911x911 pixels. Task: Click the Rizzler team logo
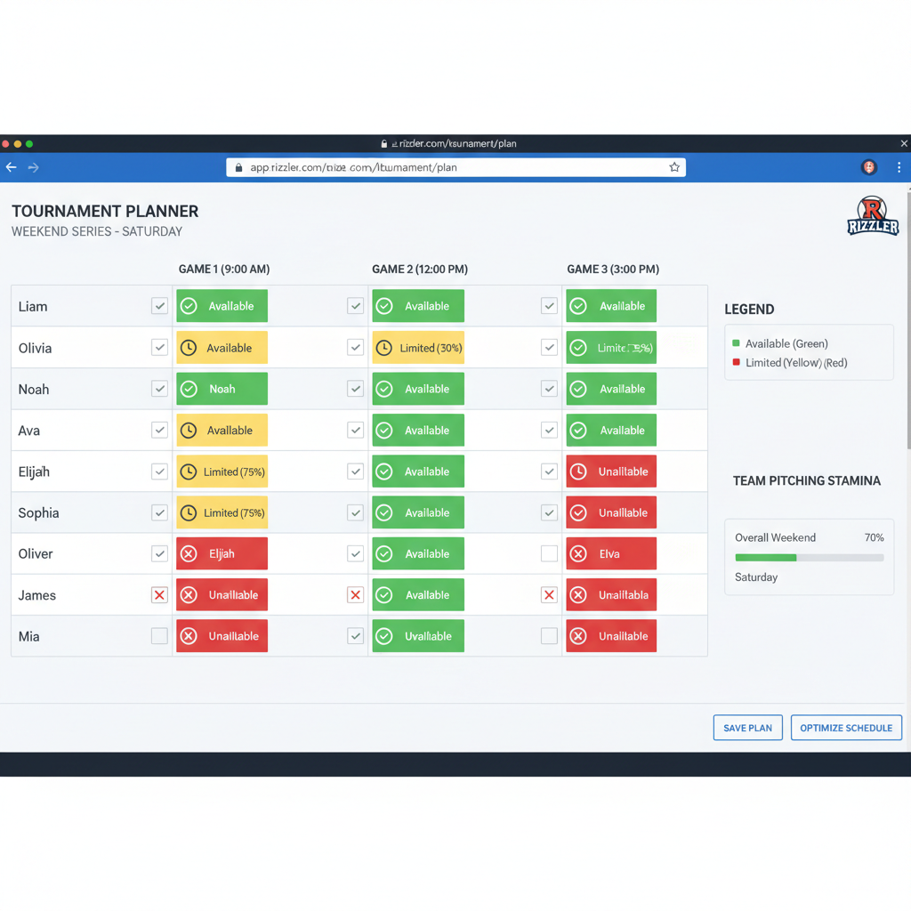(x=873, y=217)
